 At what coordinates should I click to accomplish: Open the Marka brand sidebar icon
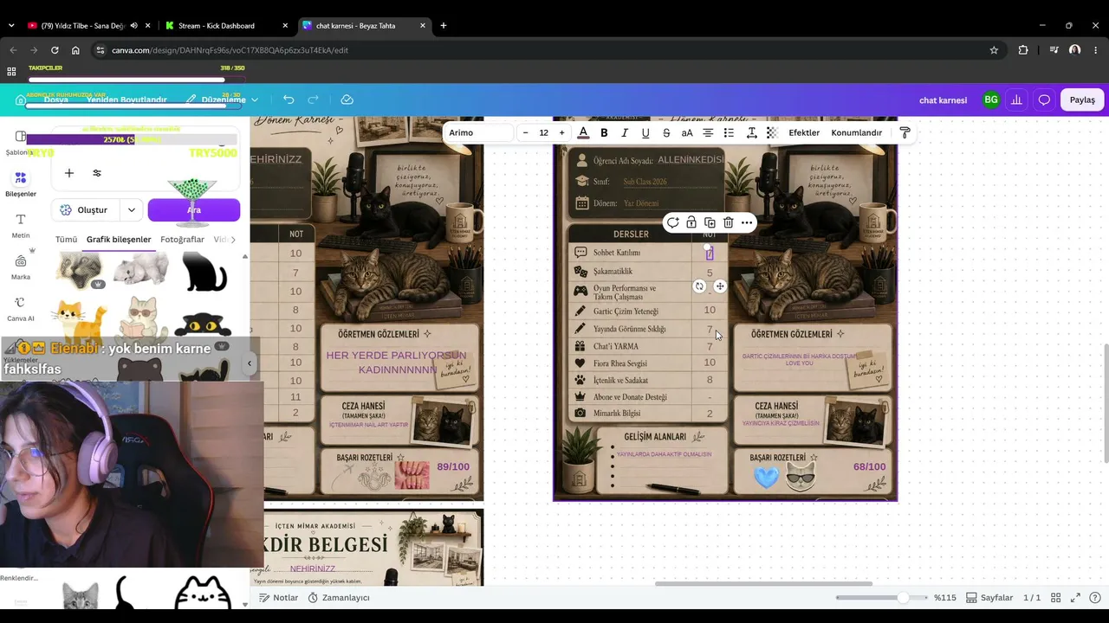[x=21, y=267]
